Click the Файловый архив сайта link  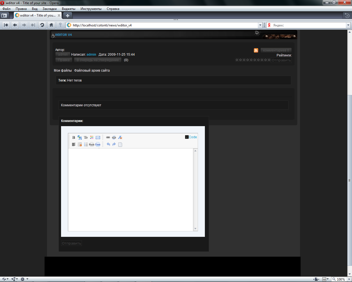click(x=92, y=70)
